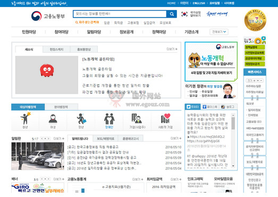Viewport: 278px width, 197px height.
Task: Click the parked cars photo thumbnail
Action: coord(38,156)
